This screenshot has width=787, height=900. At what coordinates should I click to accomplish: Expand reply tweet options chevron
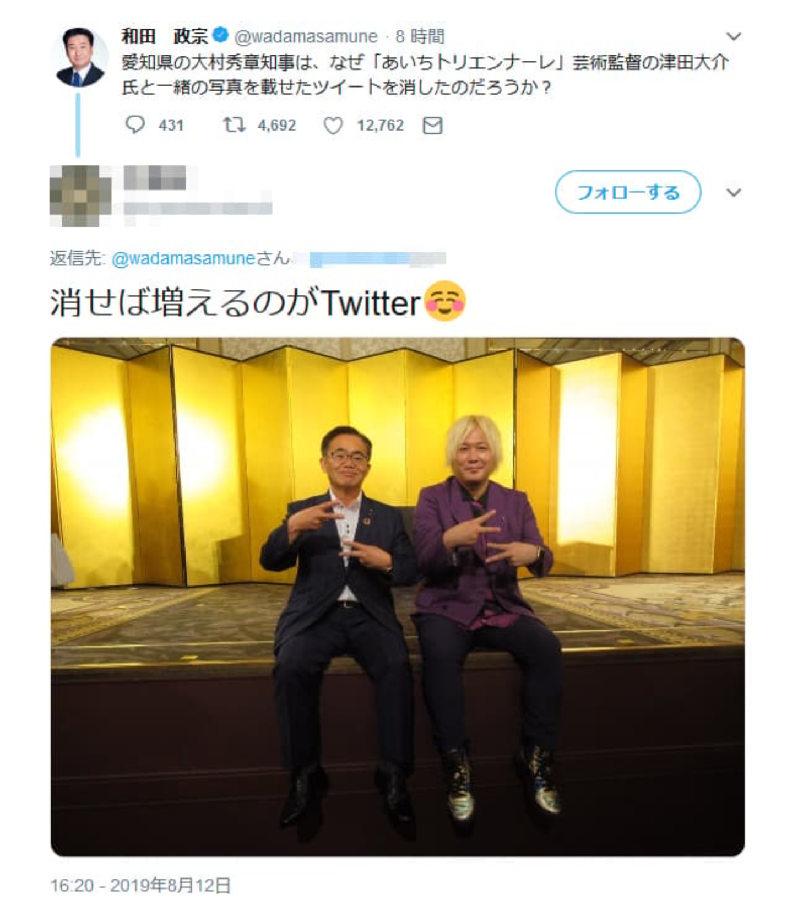[733, 193]
